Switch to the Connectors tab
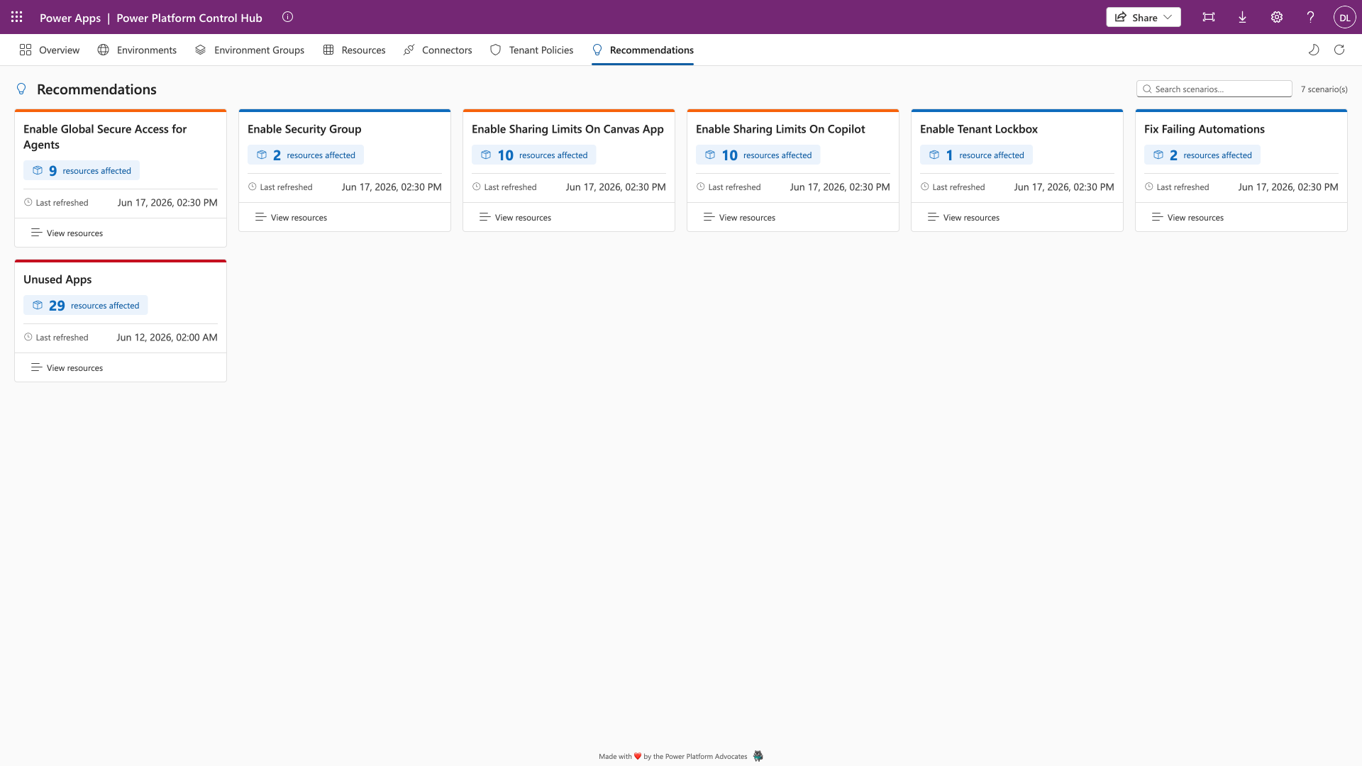Screen dimensions: 1362x766 coord(438,50)
